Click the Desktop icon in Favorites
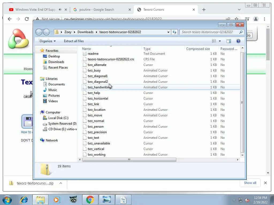Image resolution: width=274 pixels, height=205 pixels. [45, 56]
